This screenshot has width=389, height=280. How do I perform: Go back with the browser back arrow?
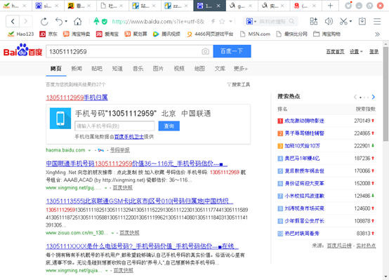pos(13,22)
